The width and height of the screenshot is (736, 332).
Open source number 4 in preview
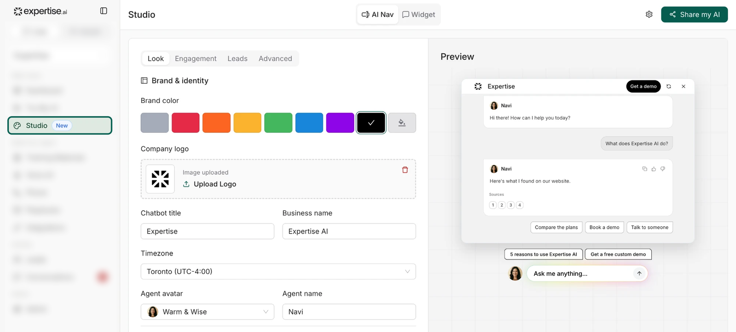520,205
